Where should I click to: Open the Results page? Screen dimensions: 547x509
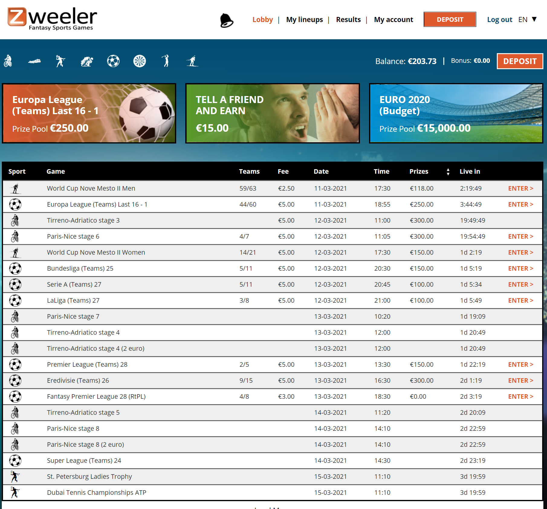click(x=348, y=19)
